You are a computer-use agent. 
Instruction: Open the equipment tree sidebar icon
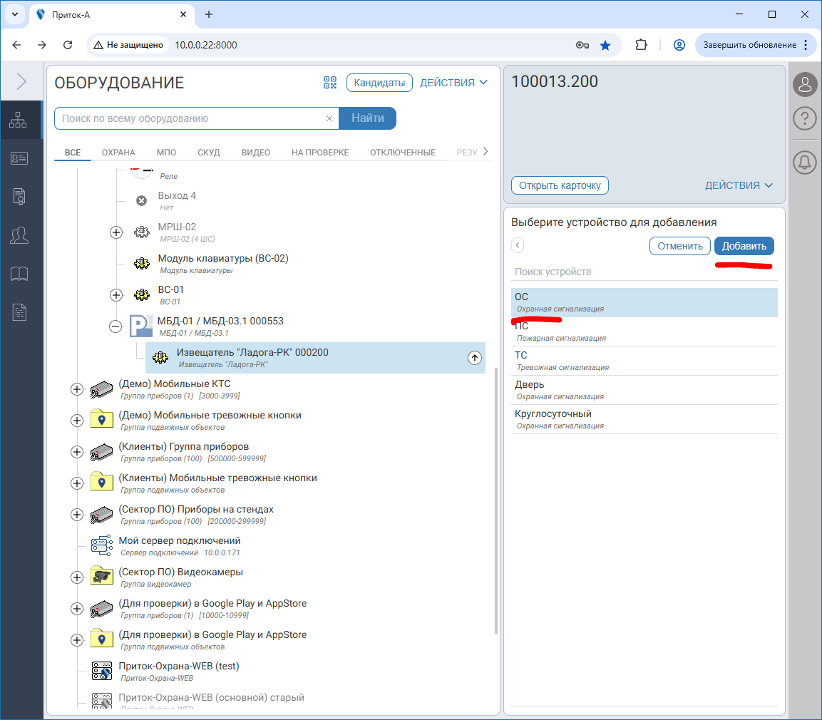coord(19,120)
